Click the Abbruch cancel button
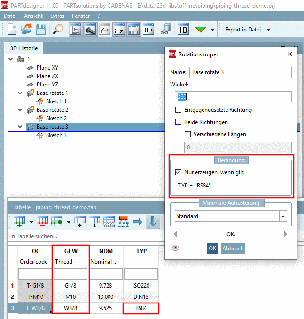This screenshot has width=304, height=319. [233, 249]
